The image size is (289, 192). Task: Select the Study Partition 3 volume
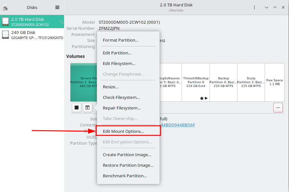click(251, 82)
